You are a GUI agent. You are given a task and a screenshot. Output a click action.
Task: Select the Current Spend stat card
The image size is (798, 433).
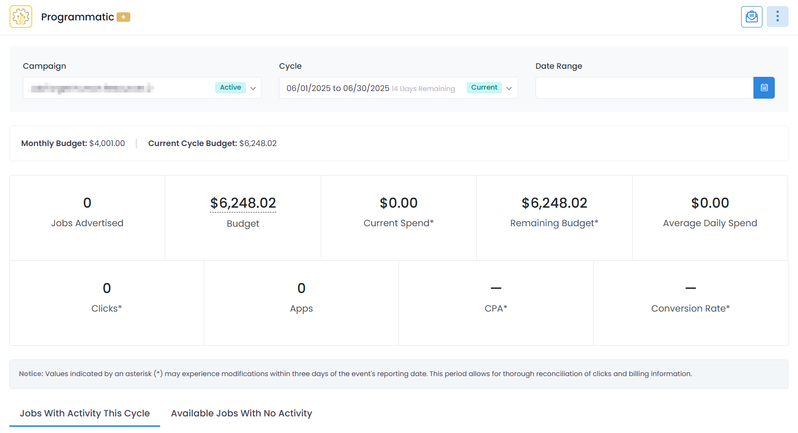click(x=399, y=218)
